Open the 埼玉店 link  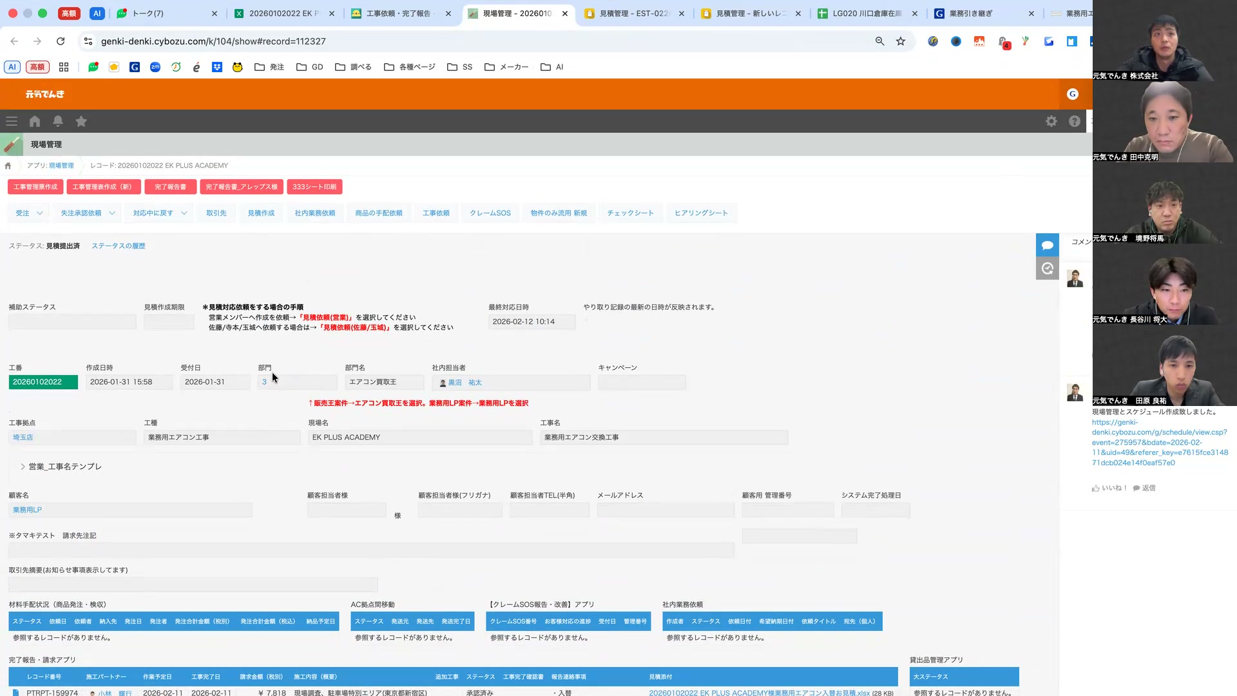pos(23,438)
